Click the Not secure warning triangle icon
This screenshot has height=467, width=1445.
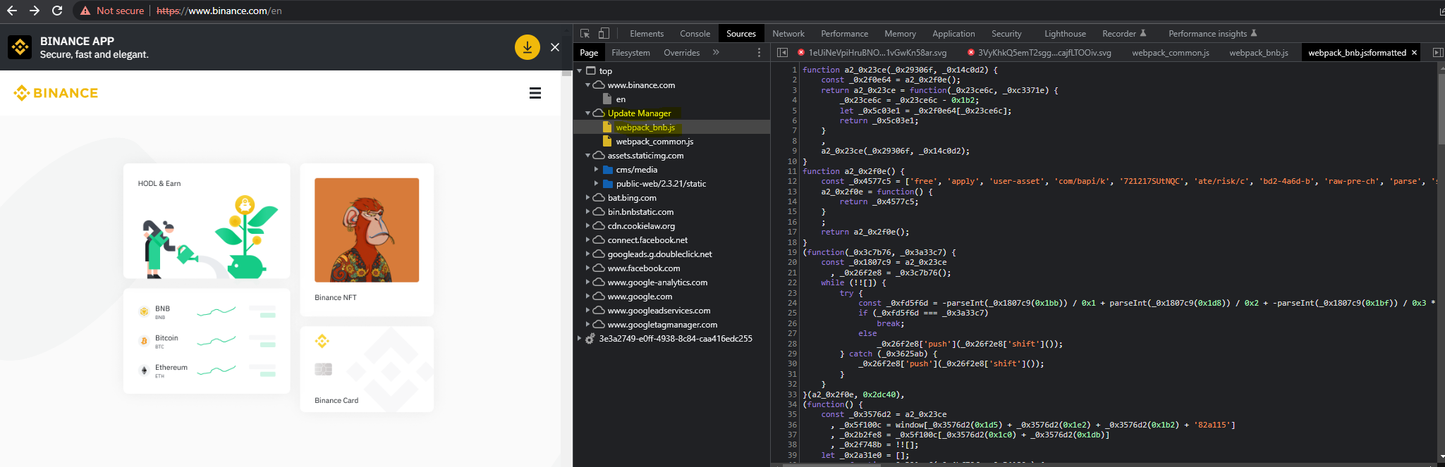85,11
